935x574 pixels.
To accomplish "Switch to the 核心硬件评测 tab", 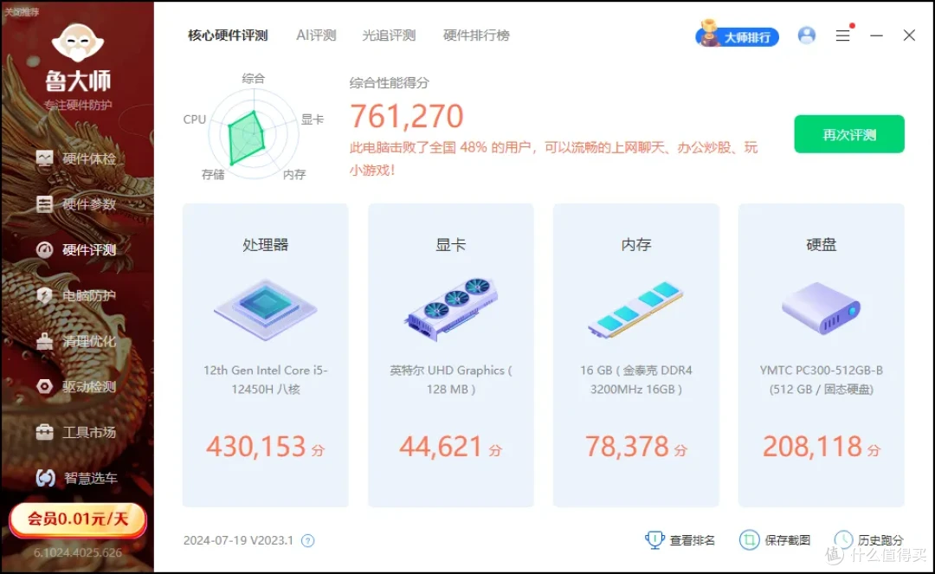I will click(x=228, y=35).
